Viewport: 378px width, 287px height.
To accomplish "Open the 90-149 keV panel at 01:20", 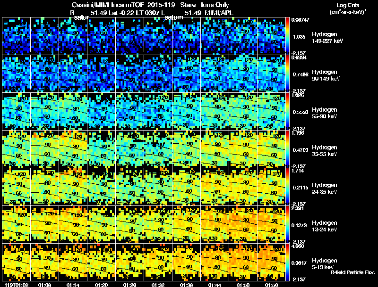I will [x=101, y=74].
